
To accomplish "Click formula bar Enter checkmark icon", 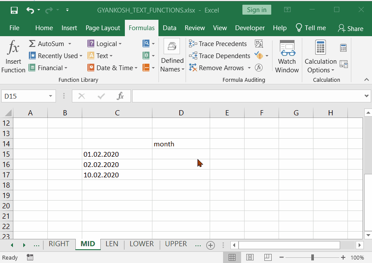I will 101,96.
